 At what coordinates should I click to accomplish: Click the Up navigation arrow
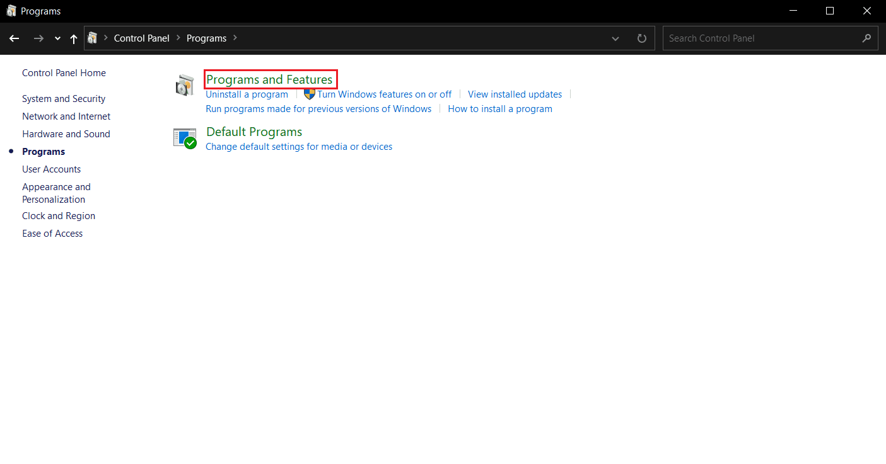[x=73, y=38]
